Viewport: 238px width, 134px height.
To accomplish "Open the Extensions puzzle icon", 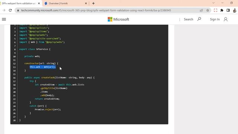I will (x=222, y=10).
